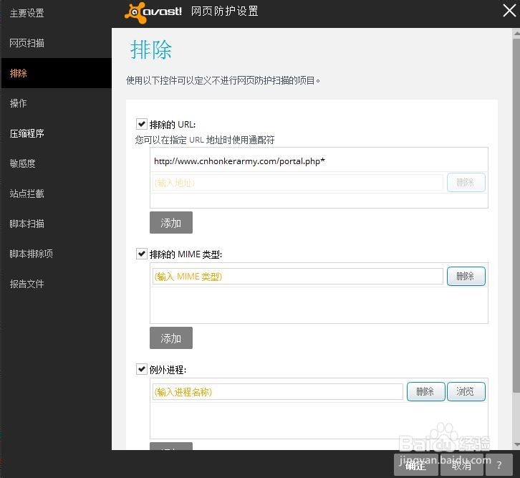
Task: Click 添加 button under MIME types
Action: (x=170, y=338)
